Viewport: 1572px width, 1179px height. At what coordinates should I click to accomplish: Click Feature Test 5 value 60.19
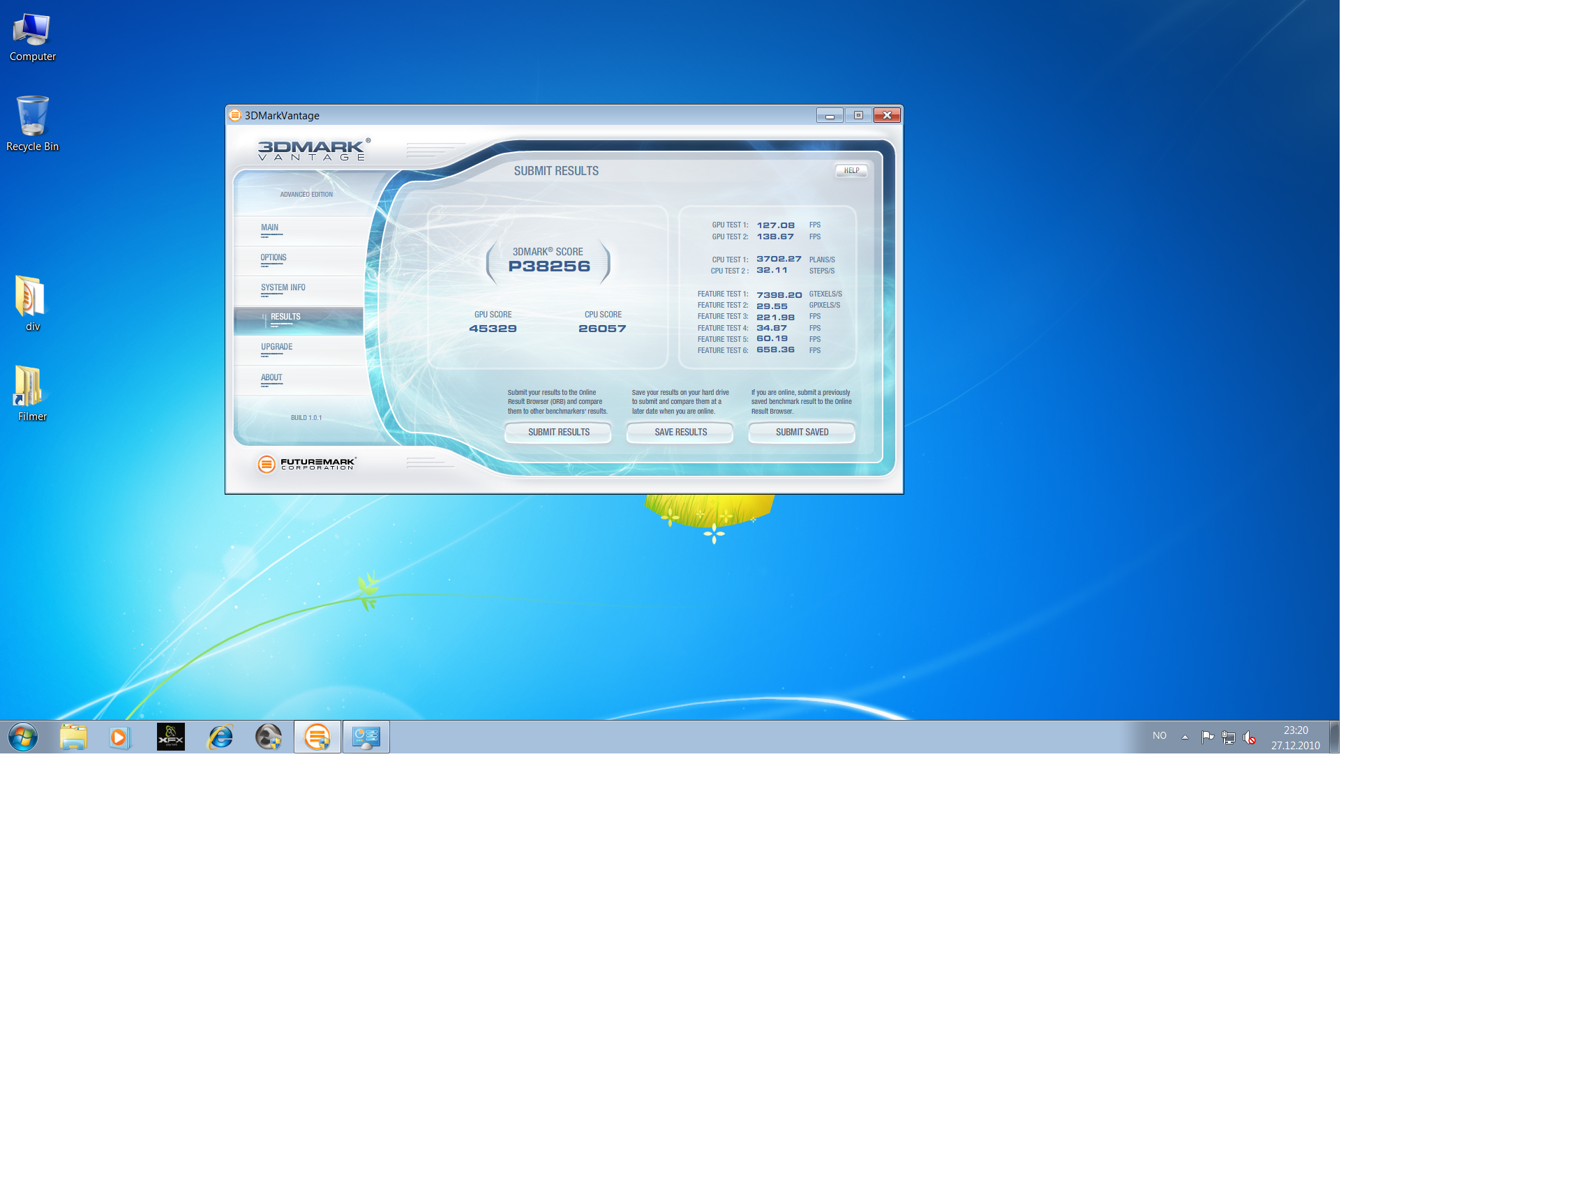point(772,338)
